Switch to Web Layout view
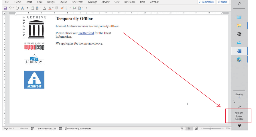The height and width of the screenshot is (137, 256). coord(196,128)
